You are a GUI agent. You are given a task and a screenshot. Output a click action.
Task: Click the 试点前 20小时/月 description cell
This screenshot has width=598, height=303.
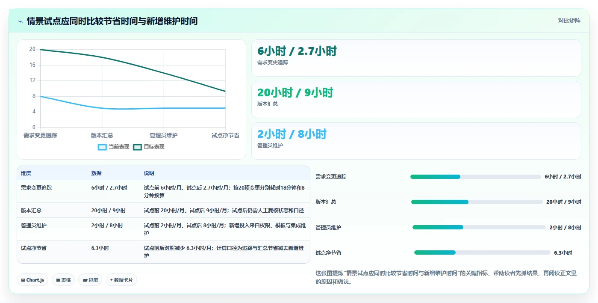click(224, 211)
